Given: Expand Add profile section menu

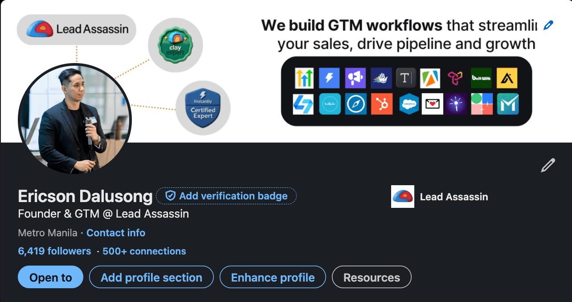Looking at the screenshot, I should pyautogui.click(x=151, y=277).
